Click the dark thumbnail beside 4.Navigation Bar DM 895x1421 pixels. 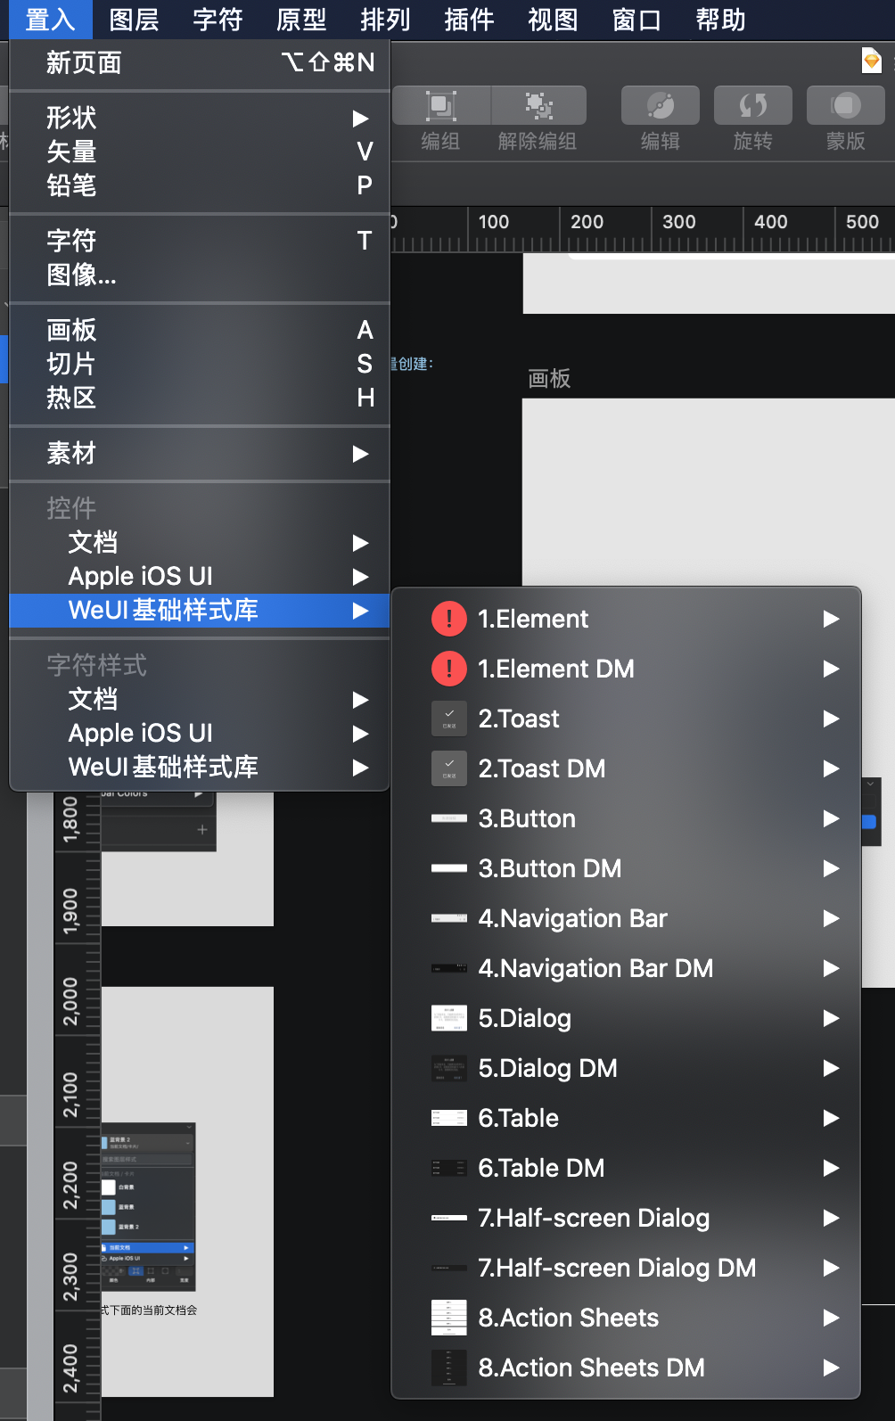pyautogui.click(x=449, y=968)
